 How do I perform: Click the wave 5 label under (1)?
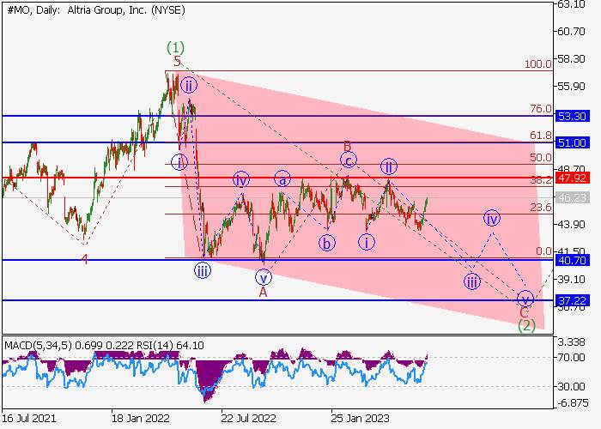(177, 61)
